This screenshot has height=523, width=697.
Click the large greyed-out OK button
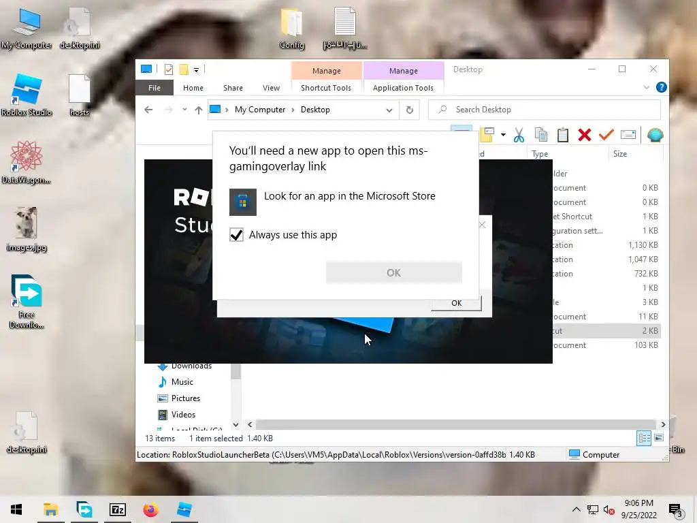click(x=394, y=272)
